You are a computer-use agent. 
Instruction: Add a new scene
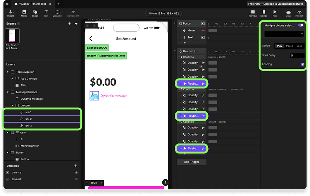pyautogui.click(x=69, y=24)
